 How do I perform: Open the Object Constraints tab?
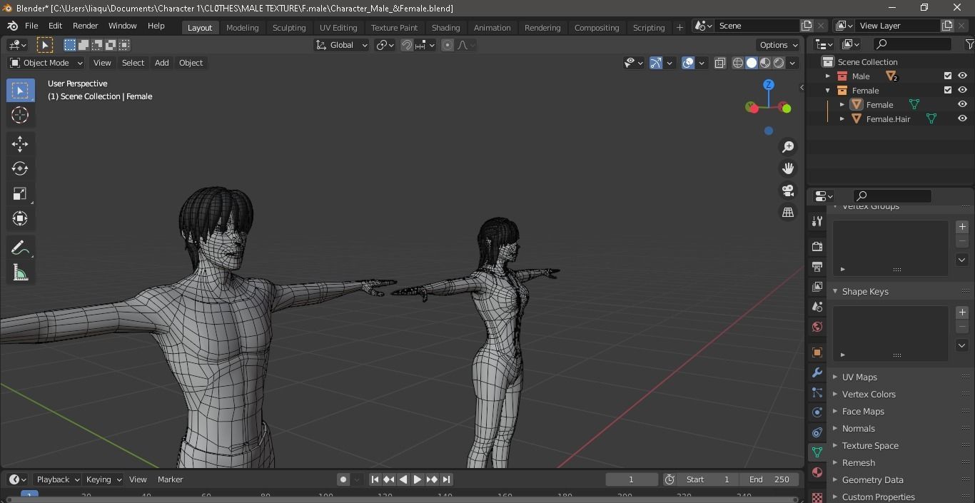click(817, 432)
